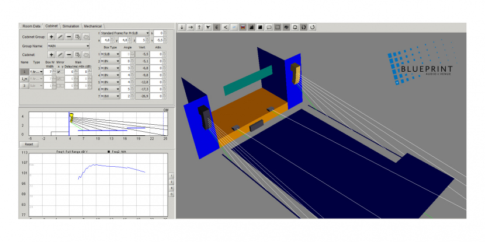Switch to the Room Data tab
The width and height of the screenshot is (485, 242).
[x=31, y=26]
